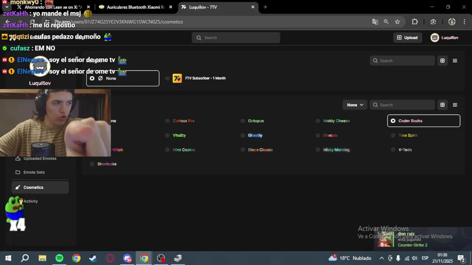The image size is (472, 265).
Task: Close the Luquillov - 7TV tab
Action: [253, 7]
